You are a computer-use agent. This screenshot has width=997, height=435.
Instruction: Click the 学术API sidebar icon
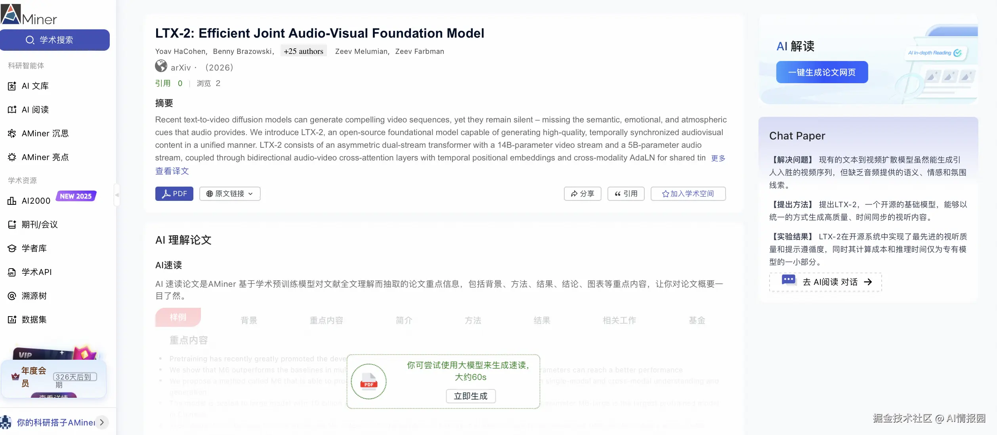[x=12, y=272]
